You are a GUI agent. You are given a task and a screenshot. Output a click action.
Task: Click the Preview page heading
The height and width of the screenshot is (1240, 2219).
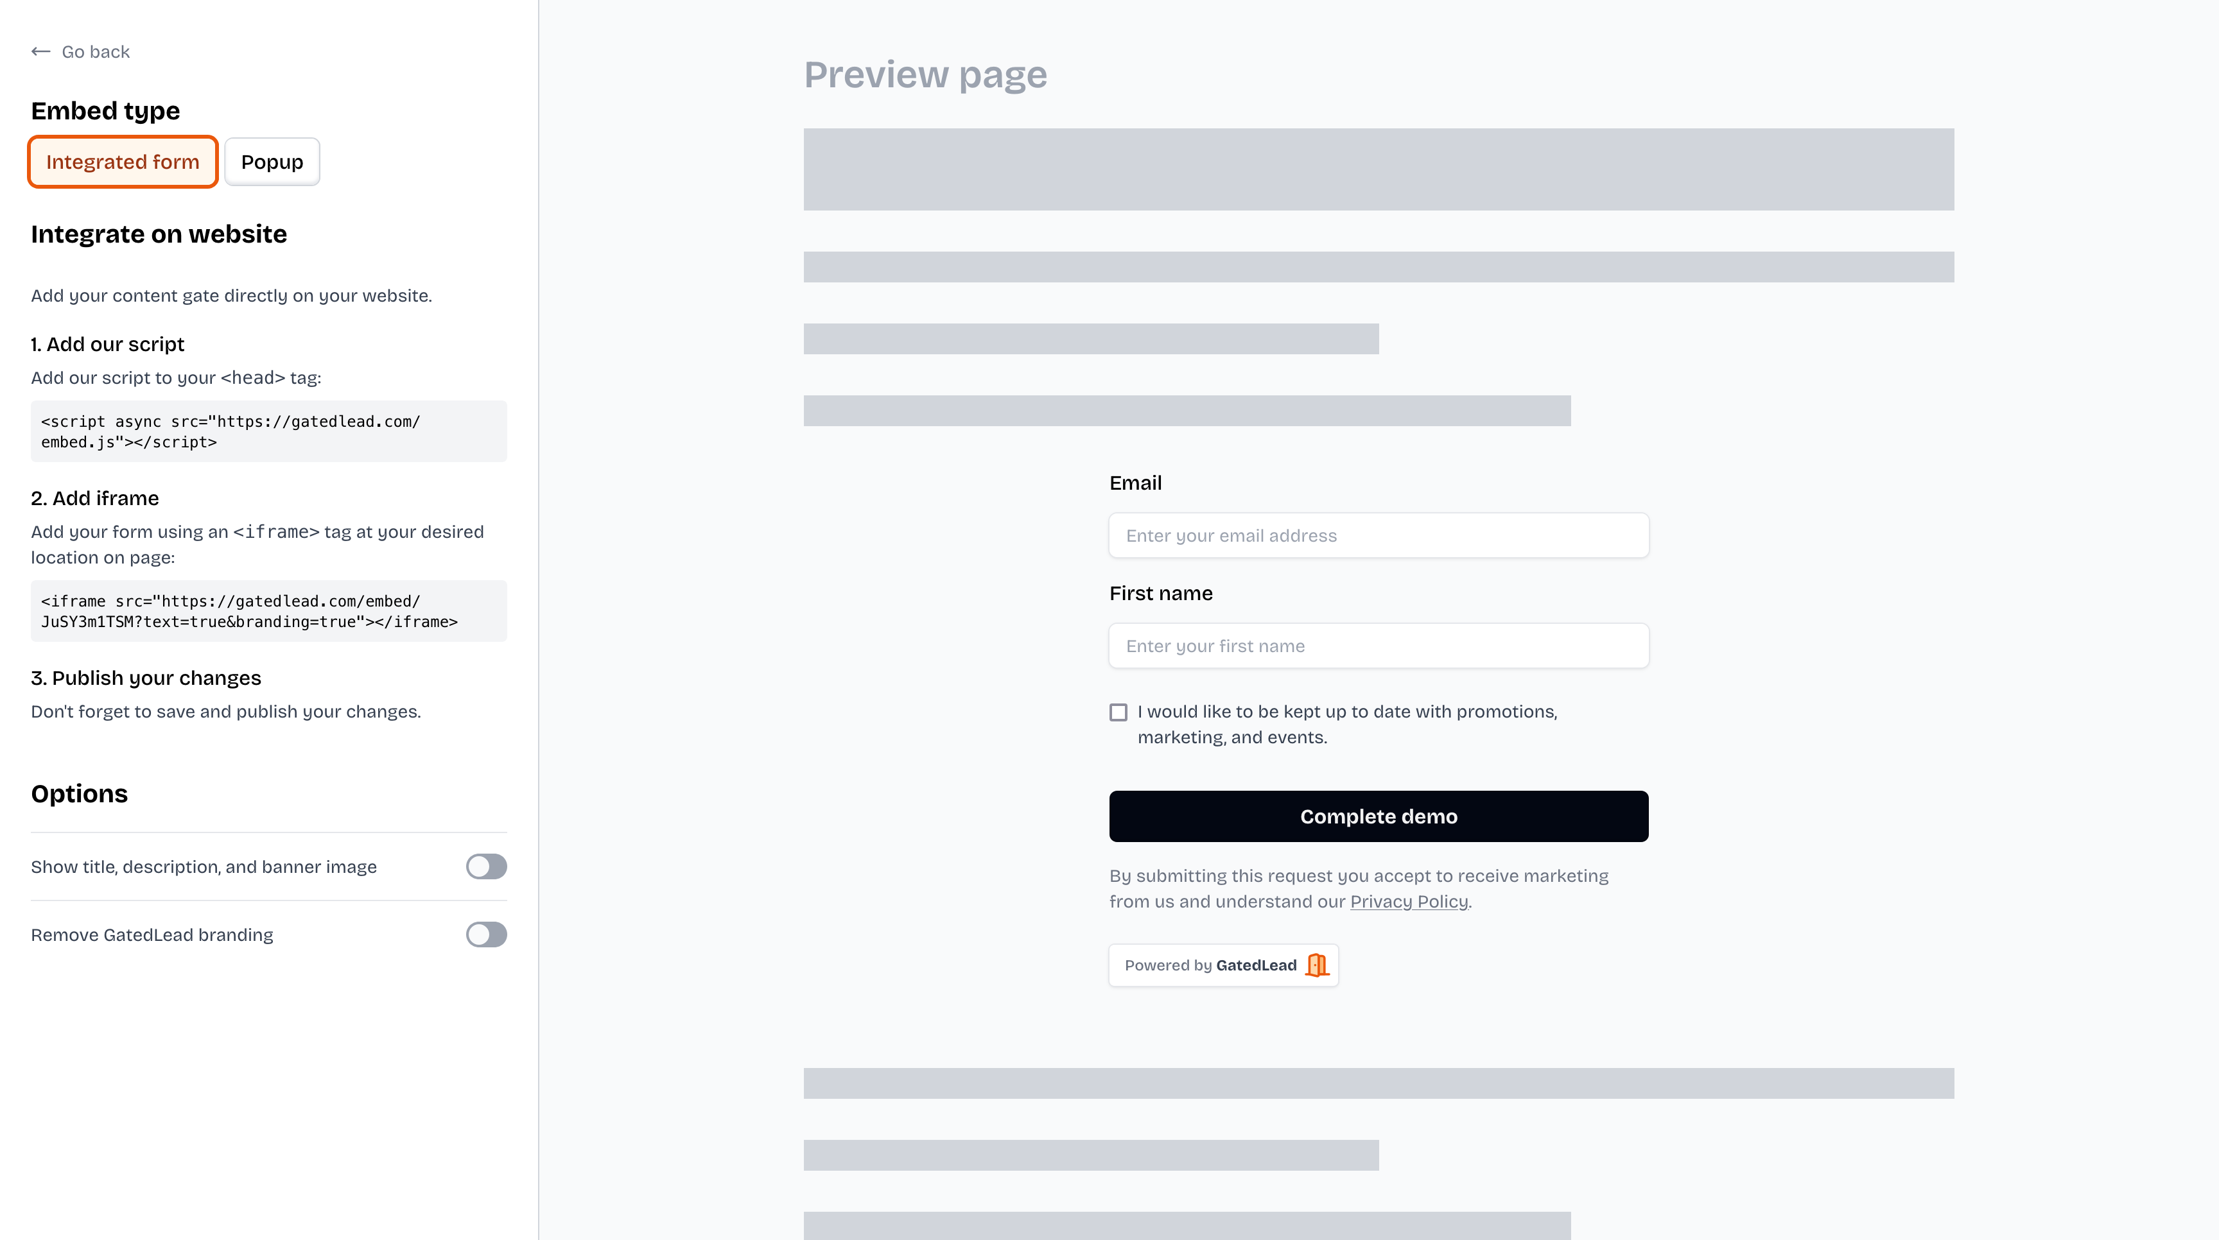point(925,75)
